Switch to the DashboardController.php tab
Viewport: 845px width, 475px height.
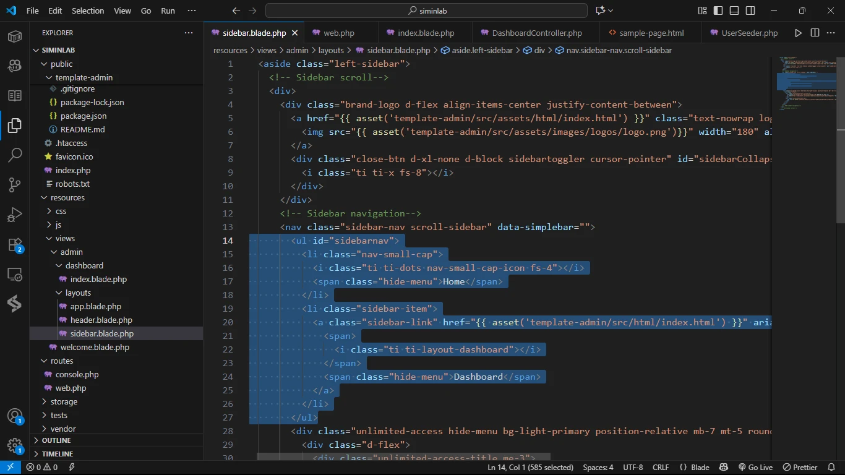536,33
